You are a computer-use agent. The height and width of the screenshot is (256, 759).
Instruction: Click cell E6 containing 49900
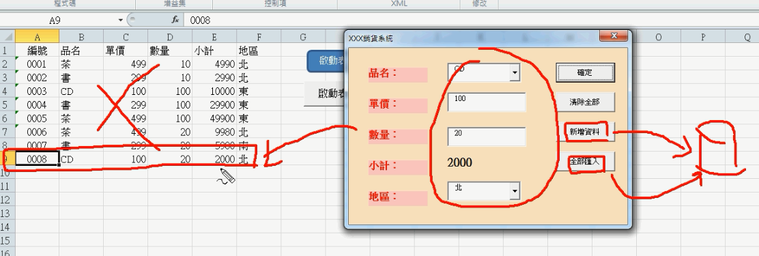click(214, 118)
